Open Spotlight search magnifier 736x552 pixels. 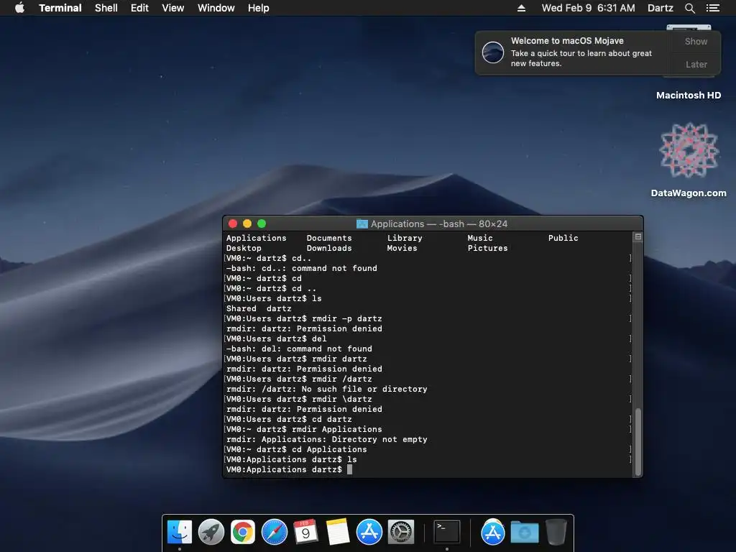[x=689, y=8]
